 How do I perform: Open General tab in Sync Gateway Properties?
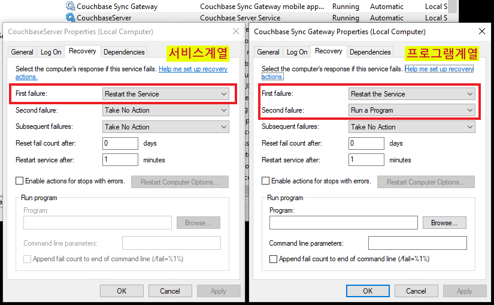click(x=268, y=52)
